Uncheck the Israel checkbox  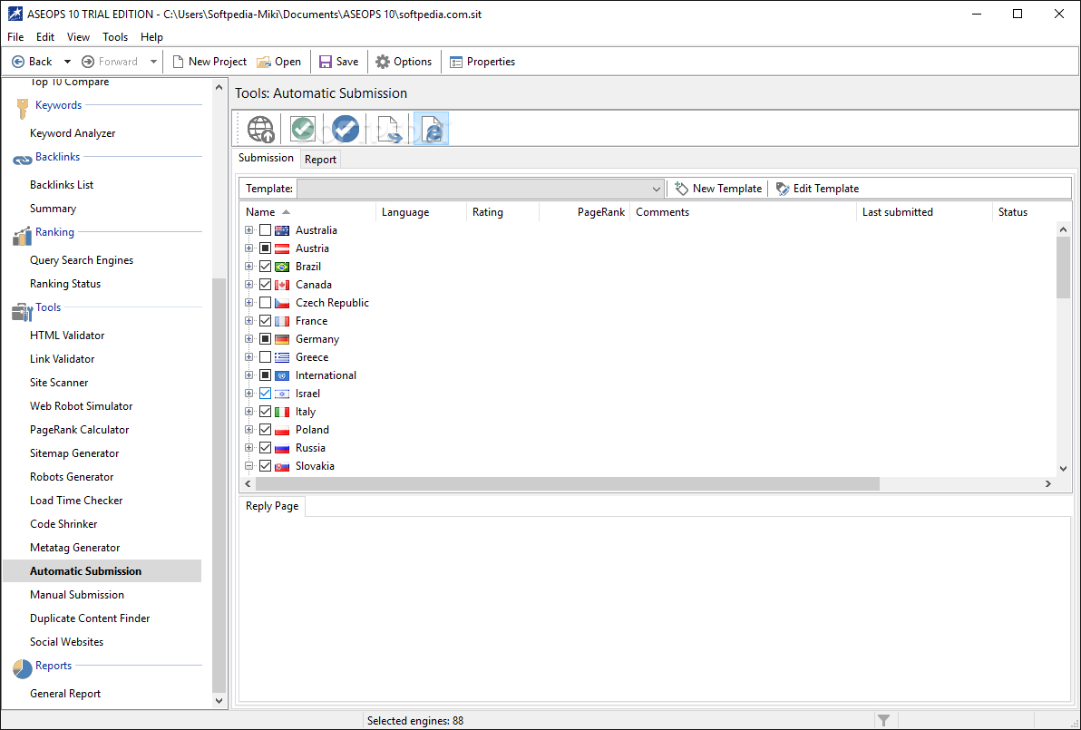coord(266,394)
